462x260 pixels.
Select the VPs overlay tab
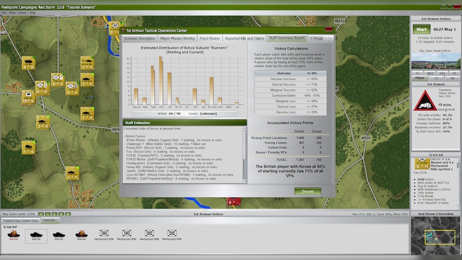click(442, 74)
